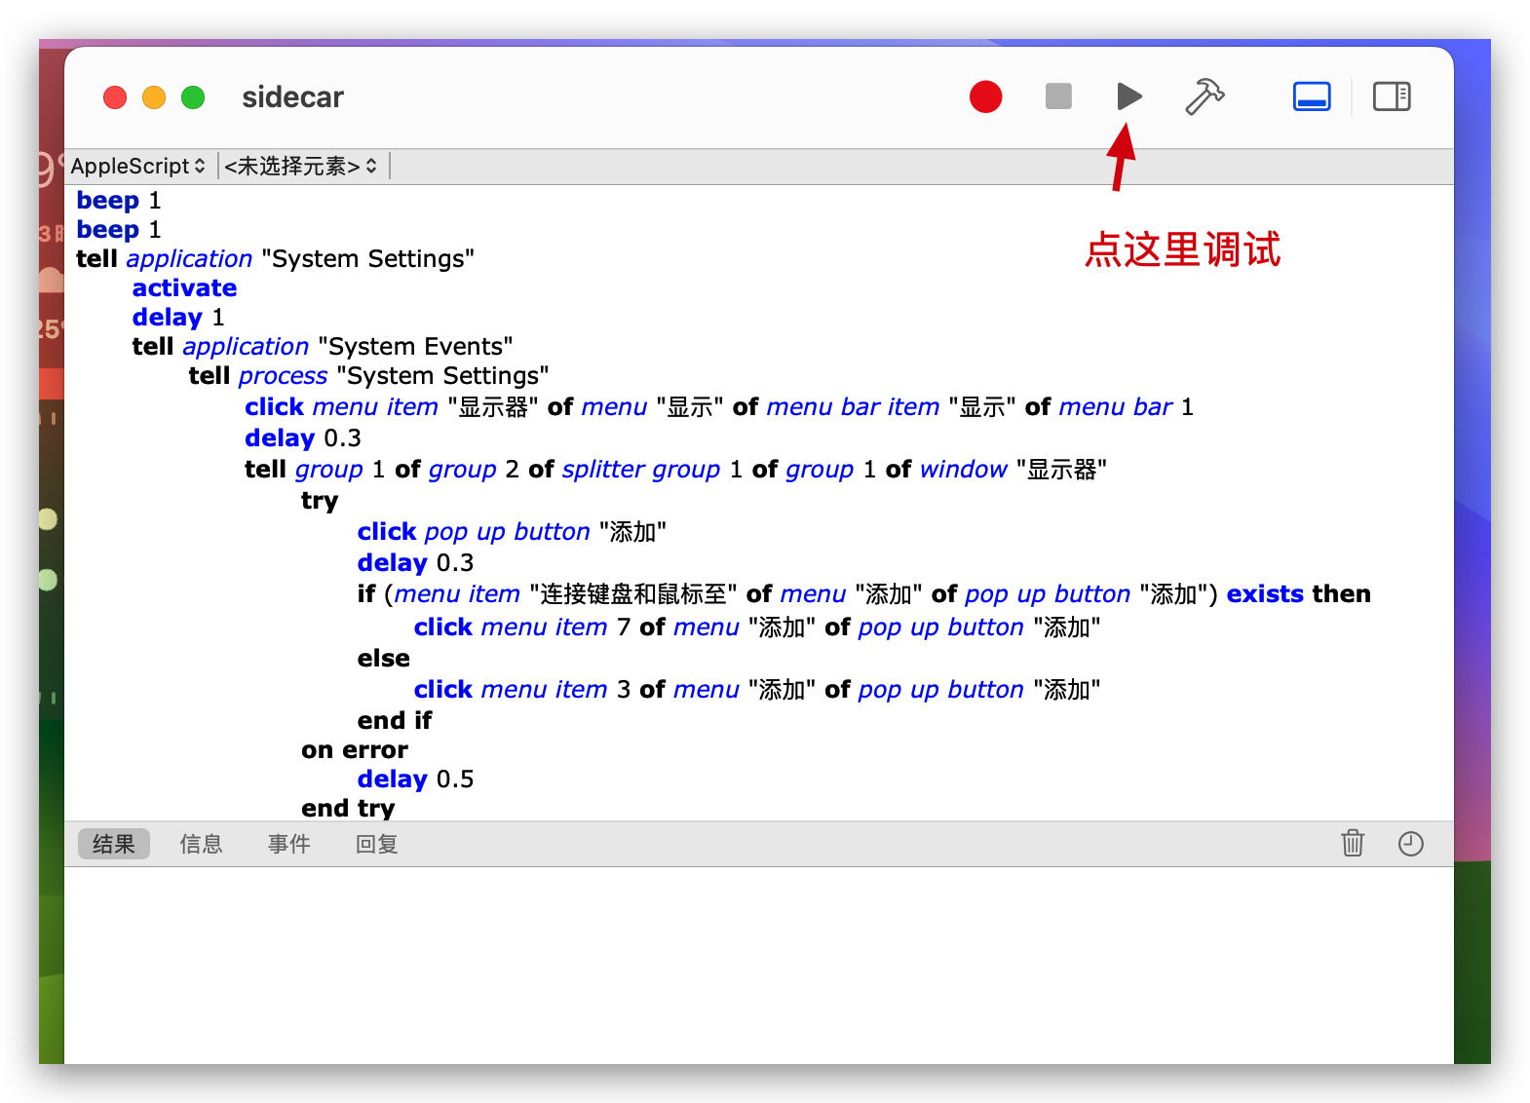1530x1103 pixels.
Task: Click the "activate" command in script
Action: 185,288
